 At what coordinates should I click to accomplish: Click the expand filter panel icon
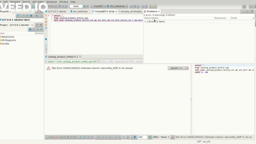(99, 61)
